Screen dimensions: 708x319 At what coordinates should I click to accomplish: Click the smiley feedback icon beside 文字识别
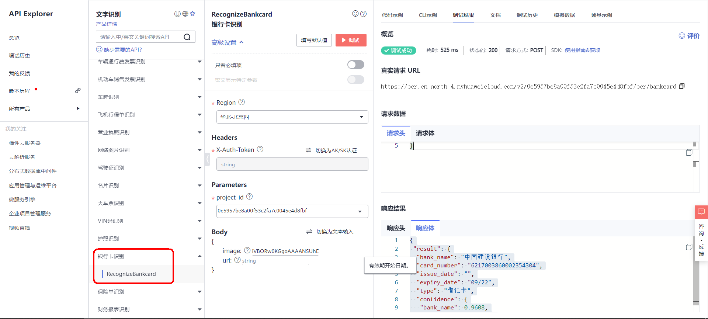177,14
